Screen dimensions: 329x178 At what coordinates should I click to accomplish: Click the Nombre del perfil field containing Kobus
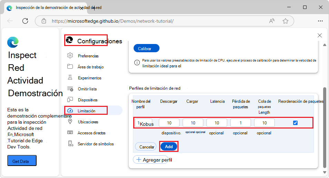tap(144, 123)
